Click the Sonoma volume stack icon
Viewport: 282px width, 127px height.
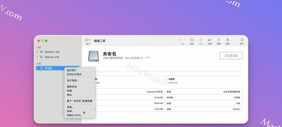tap(42, 52)
